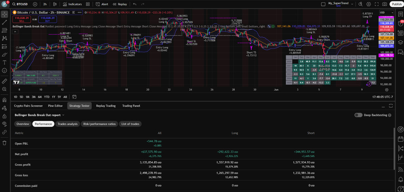404x192 pixels.
Task: Open alerts panel with 19 badge
Action: (400, 23)
